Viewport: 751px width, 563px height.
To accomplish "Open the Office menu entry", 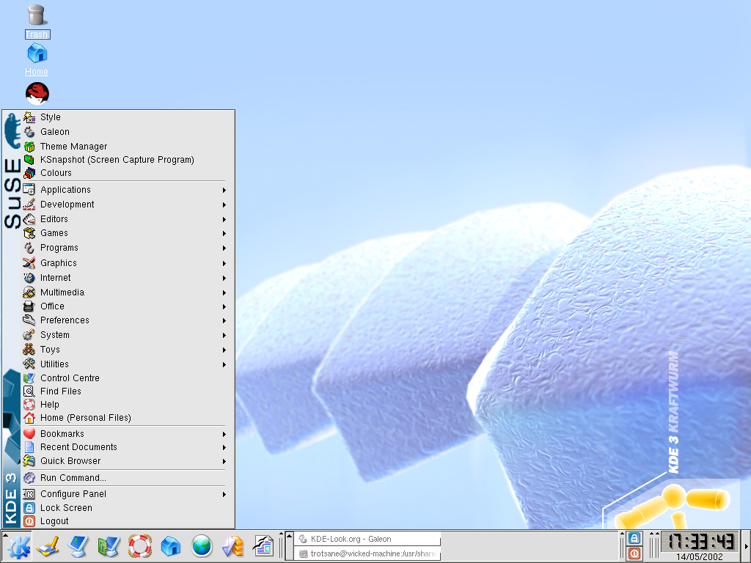I will (x=125, y=306).
